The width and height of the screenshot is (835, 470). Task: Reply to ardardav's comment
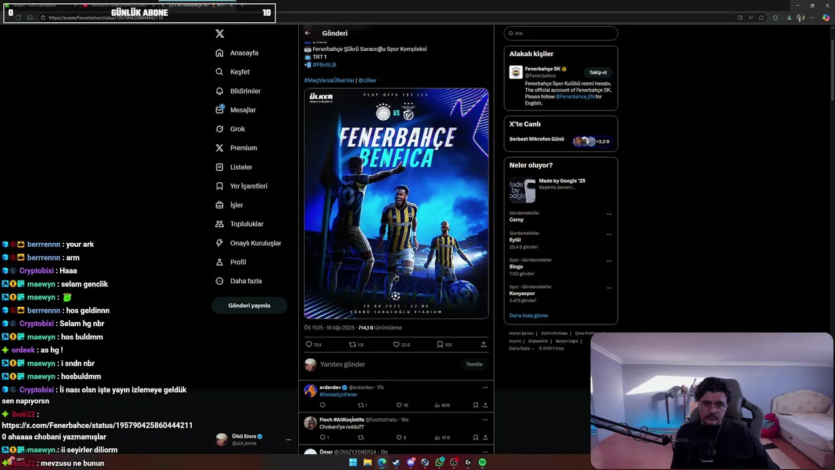322,405
